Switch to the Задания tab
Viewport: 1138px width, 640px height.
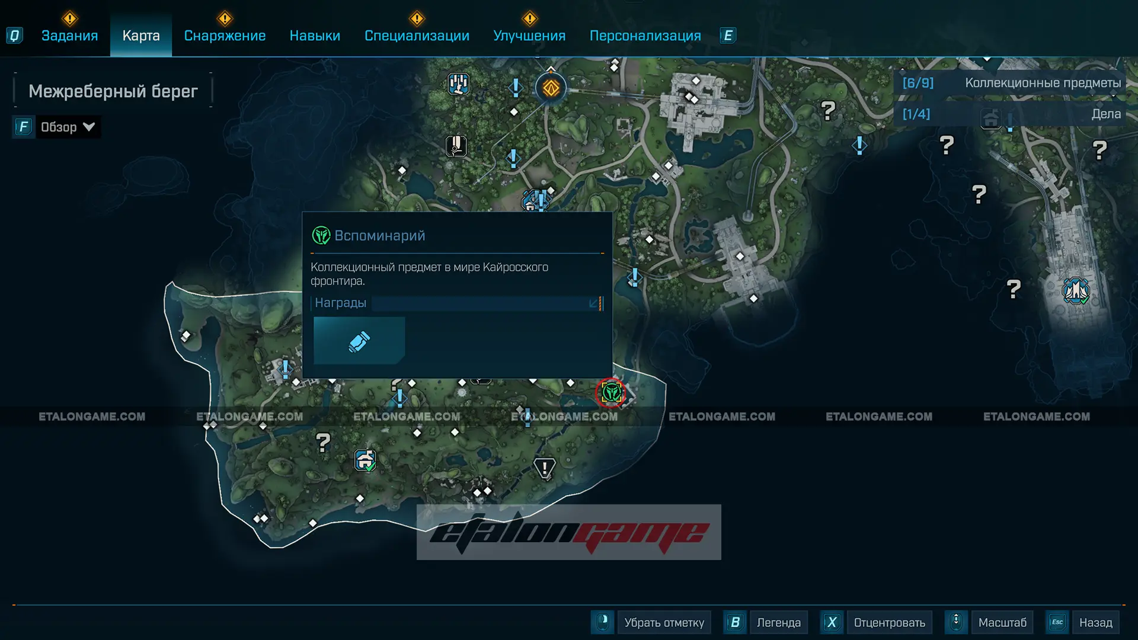[69, 36]
